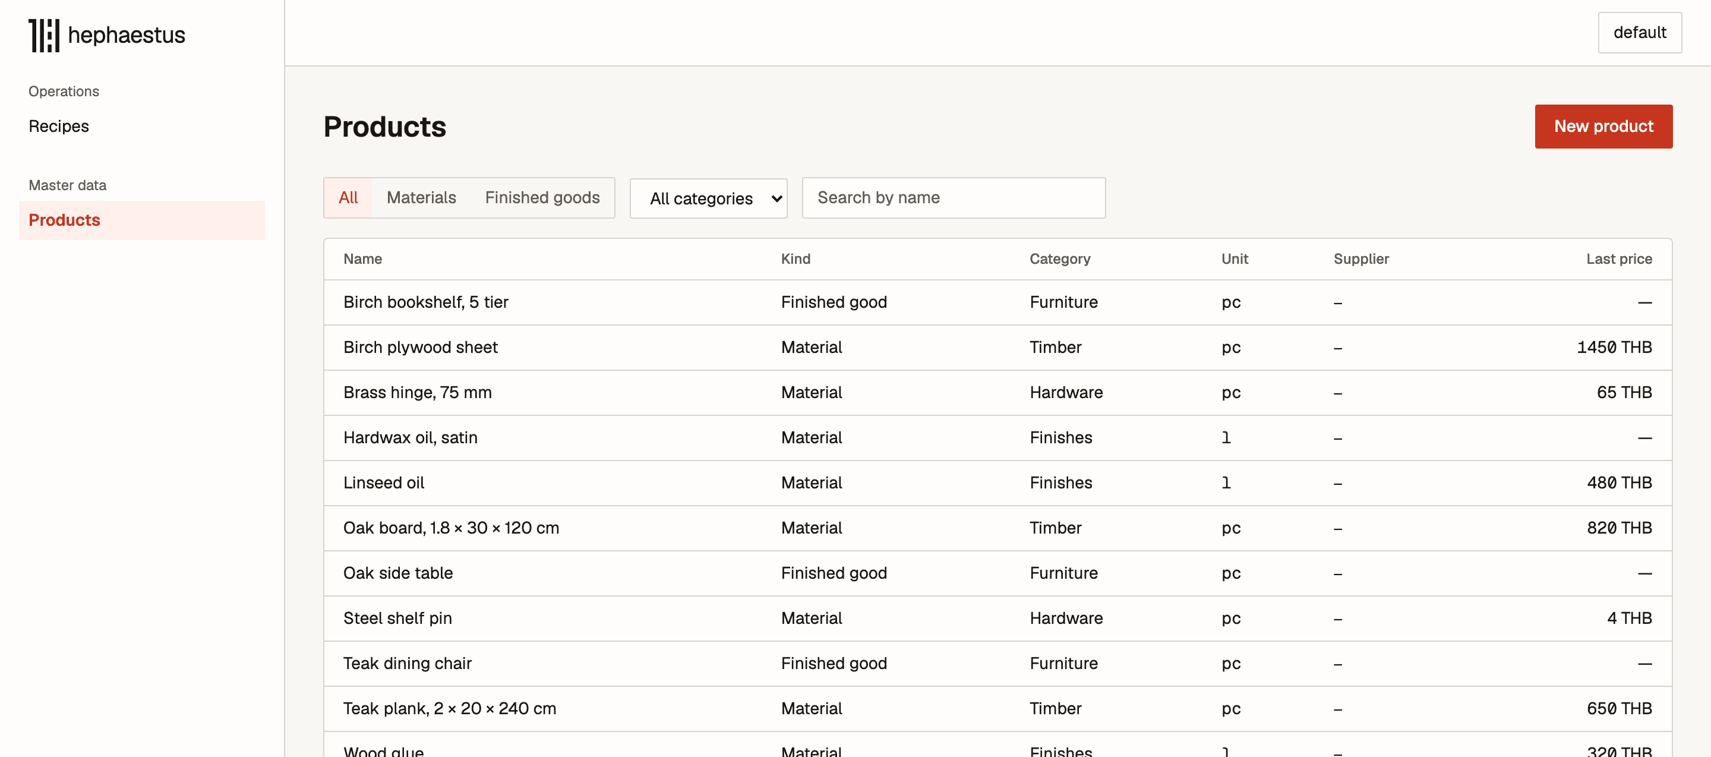The height and width of the screenshot is (757, 1711).
Task: Click Furniture category in Oak side table row
Action: (x=1063, y=573)
